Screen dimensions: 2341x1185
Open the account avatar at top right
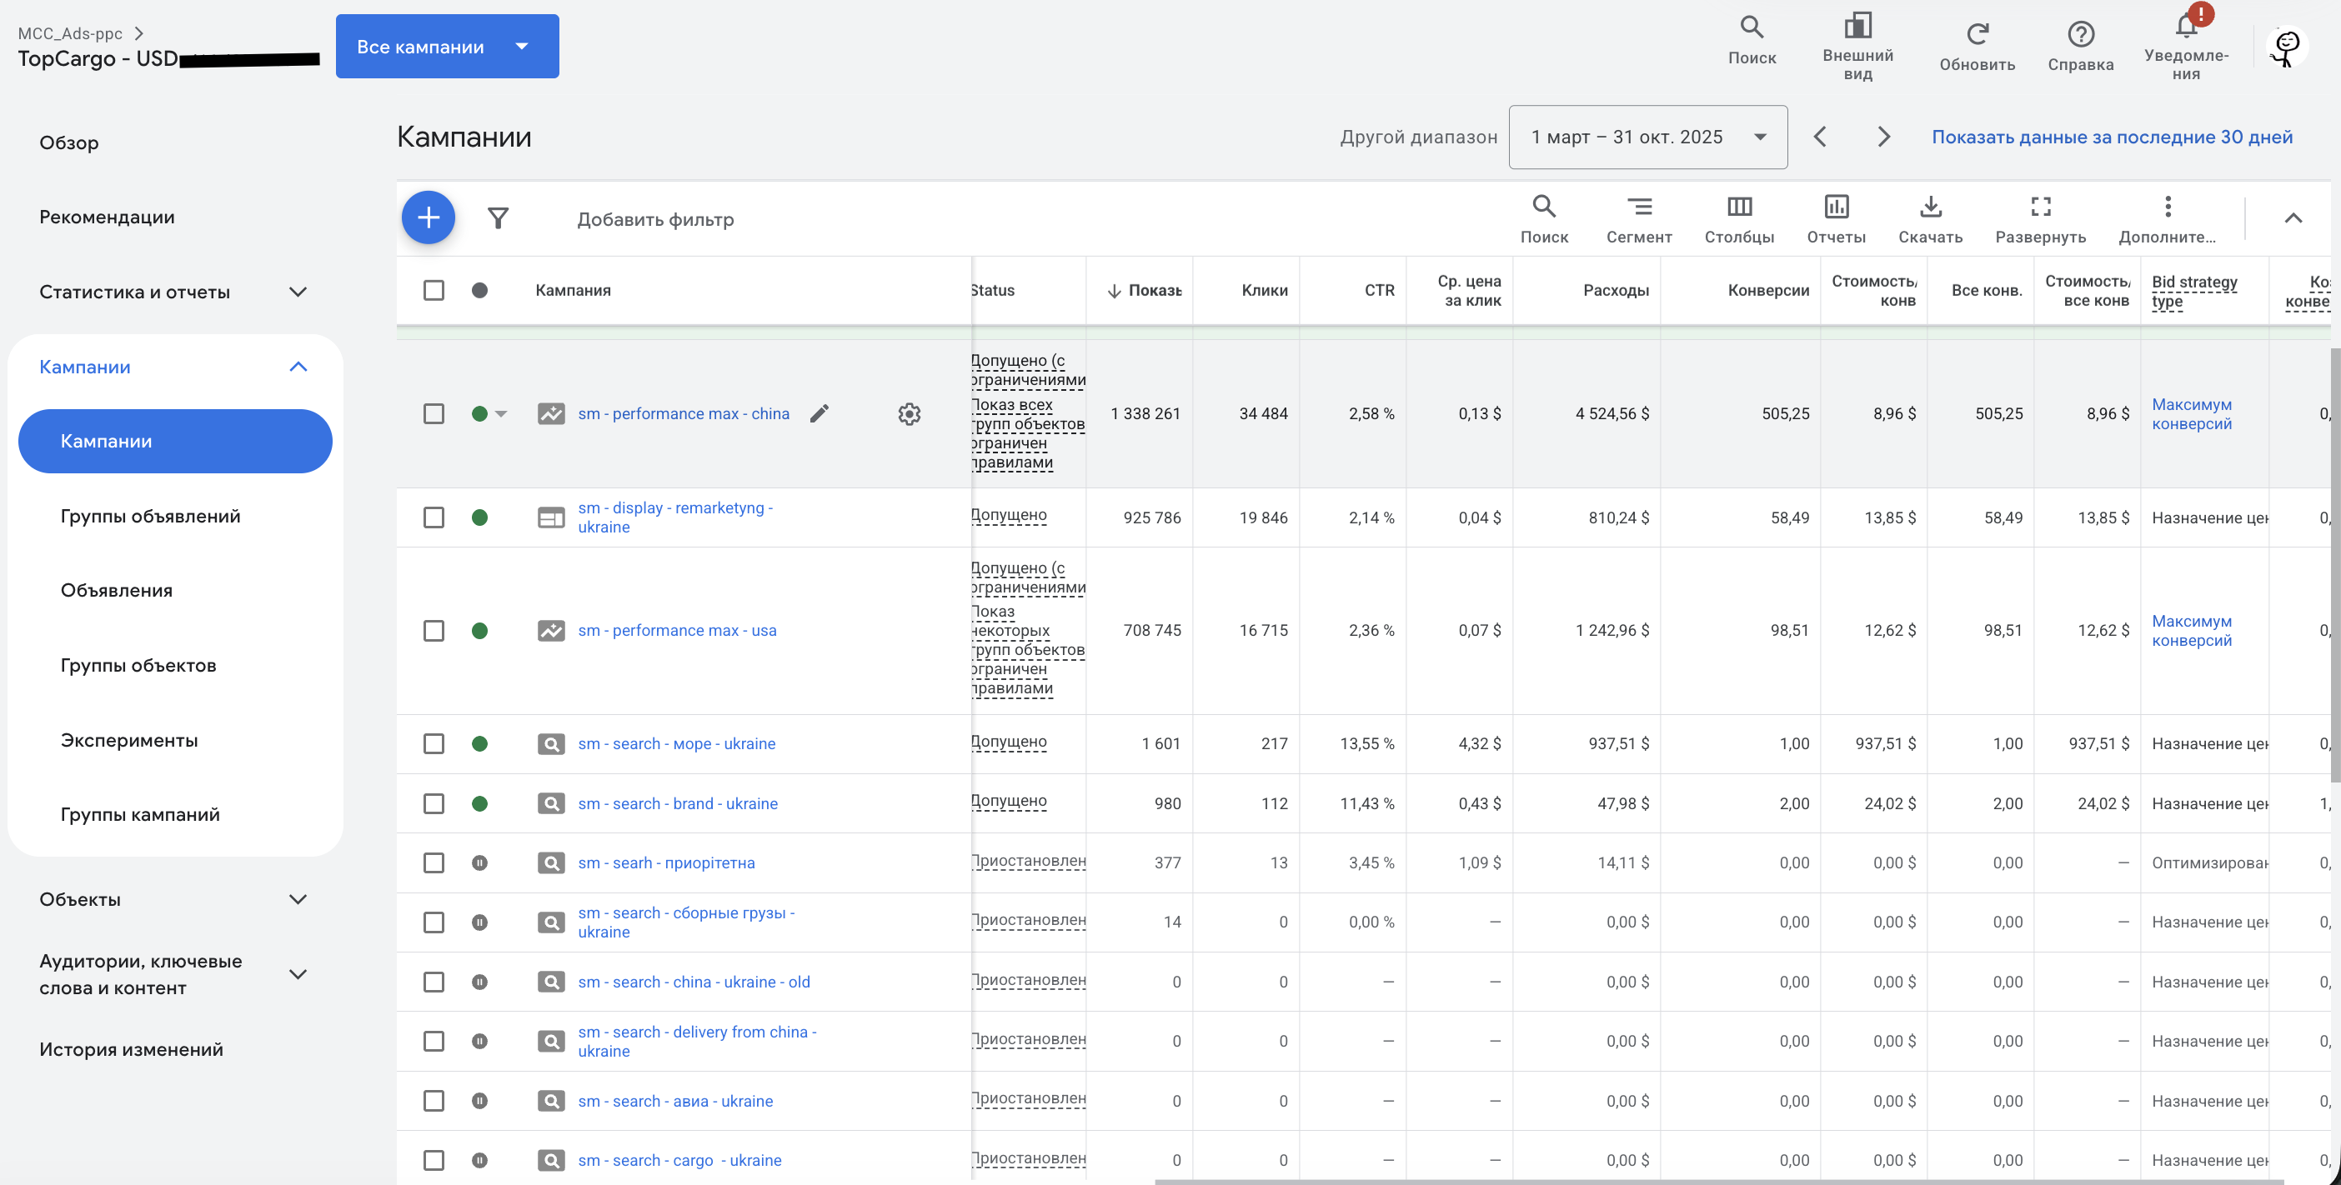pyautogui.click(x=2286, y=48)
